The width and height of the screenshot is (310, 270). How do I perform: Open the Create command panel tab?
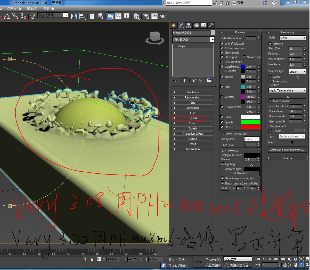point(174,25)
